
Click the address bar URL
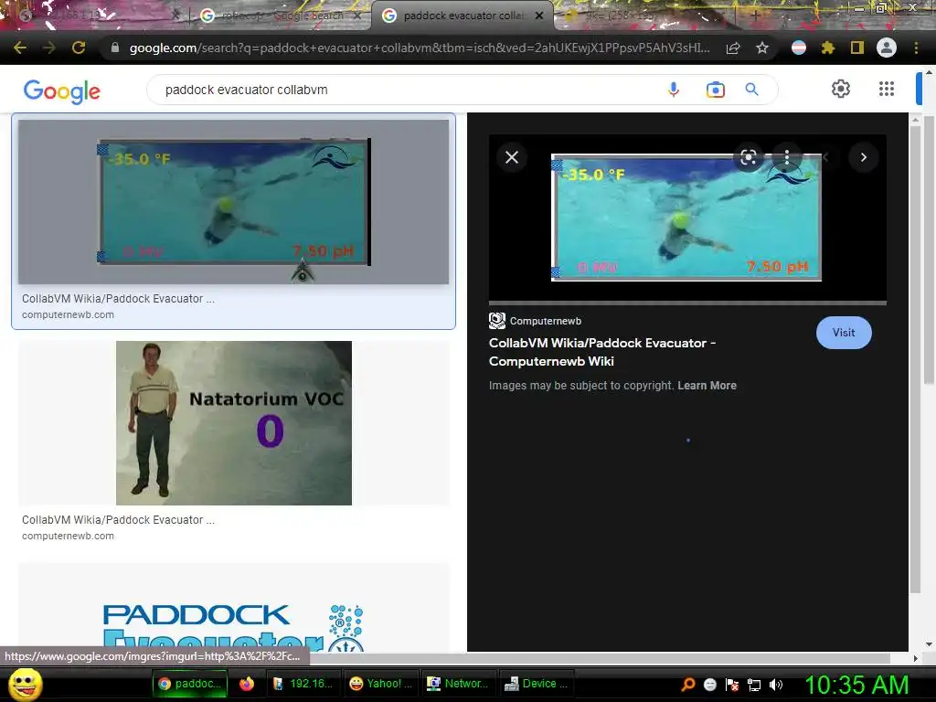pos(420,48)
